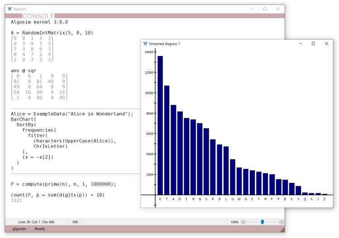Click the diagram window butterfly icon

pyautogui.click(x=145, y=44)
